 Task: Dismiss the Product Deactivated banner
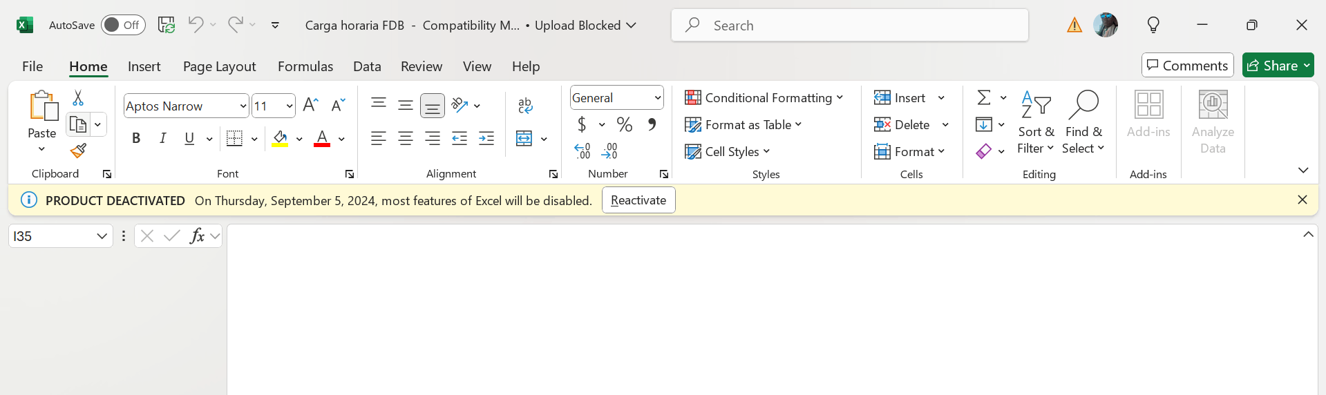tap(1303, 200)
